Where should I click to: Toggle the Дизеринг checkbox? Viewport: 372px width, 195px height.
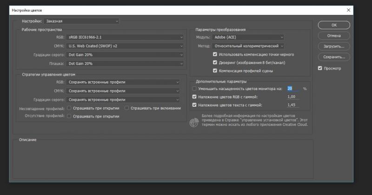[x=215, y=63]
